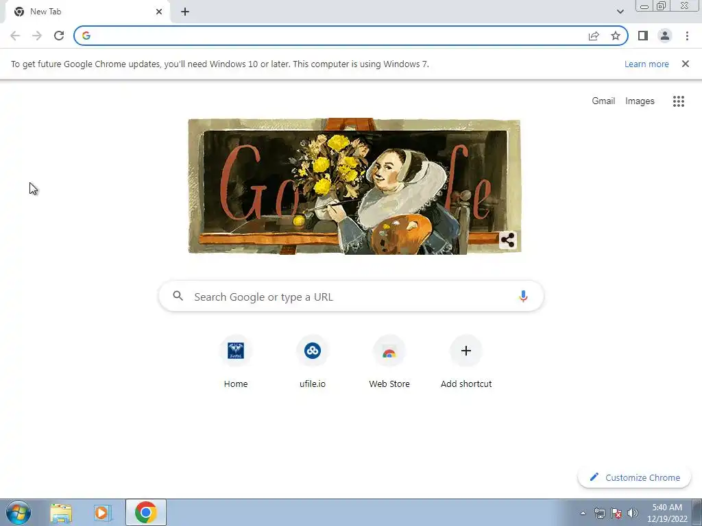
Task: Open the volume speaker icon
Action: click(x=632, y=513)
